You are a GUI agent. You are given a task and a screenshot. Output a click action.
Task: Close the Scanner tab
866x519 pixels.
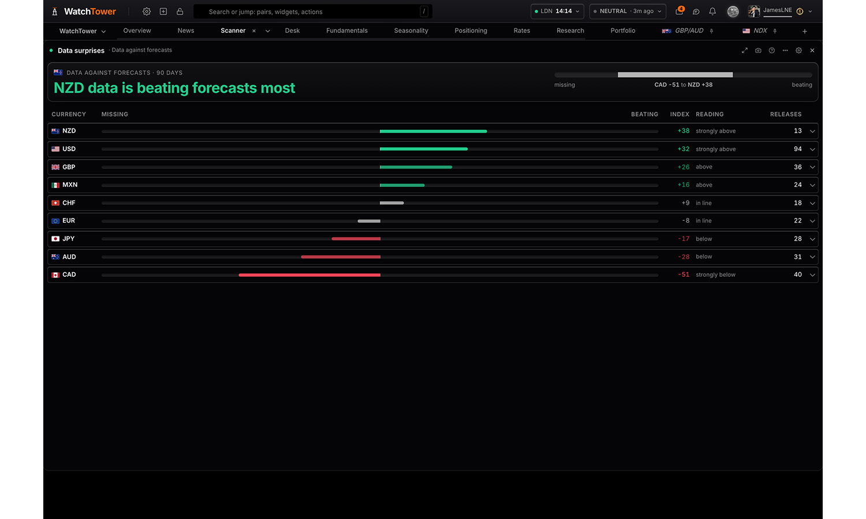[x=254, y=31]
